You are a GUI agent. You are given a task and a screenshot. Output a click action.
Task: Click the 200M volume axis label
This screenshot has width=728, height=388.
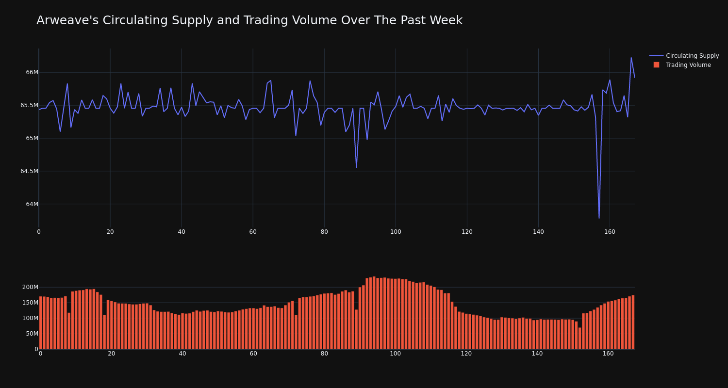(x=30, y=287)
